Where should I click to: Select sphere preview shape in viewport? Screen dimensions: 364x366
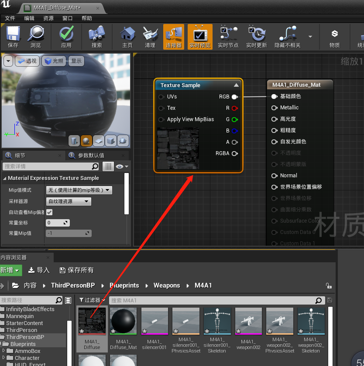86,141
